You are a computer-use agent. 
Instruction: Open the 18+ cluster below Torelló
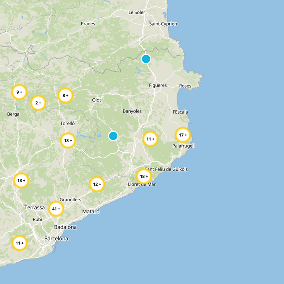coord(68,141)
